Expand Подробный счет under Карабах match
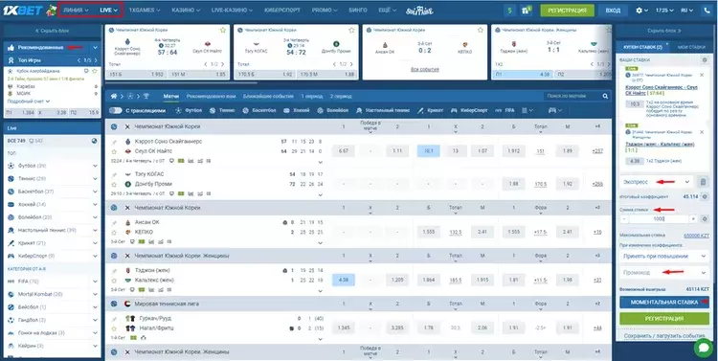718x361 pixels. coord(29,101)
